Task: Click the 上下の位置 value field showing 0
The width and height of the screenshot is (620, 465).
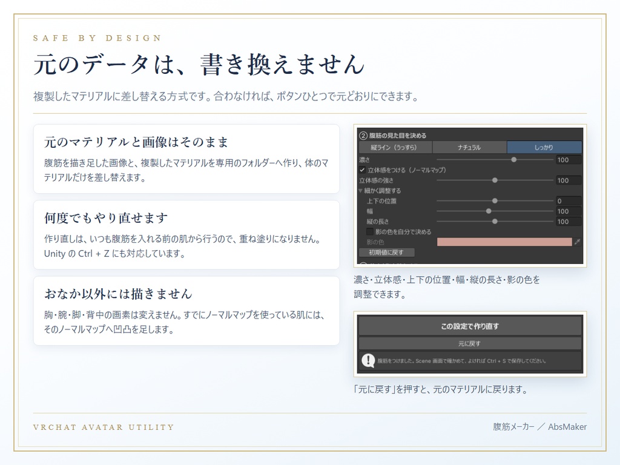Action: point(569,201)
